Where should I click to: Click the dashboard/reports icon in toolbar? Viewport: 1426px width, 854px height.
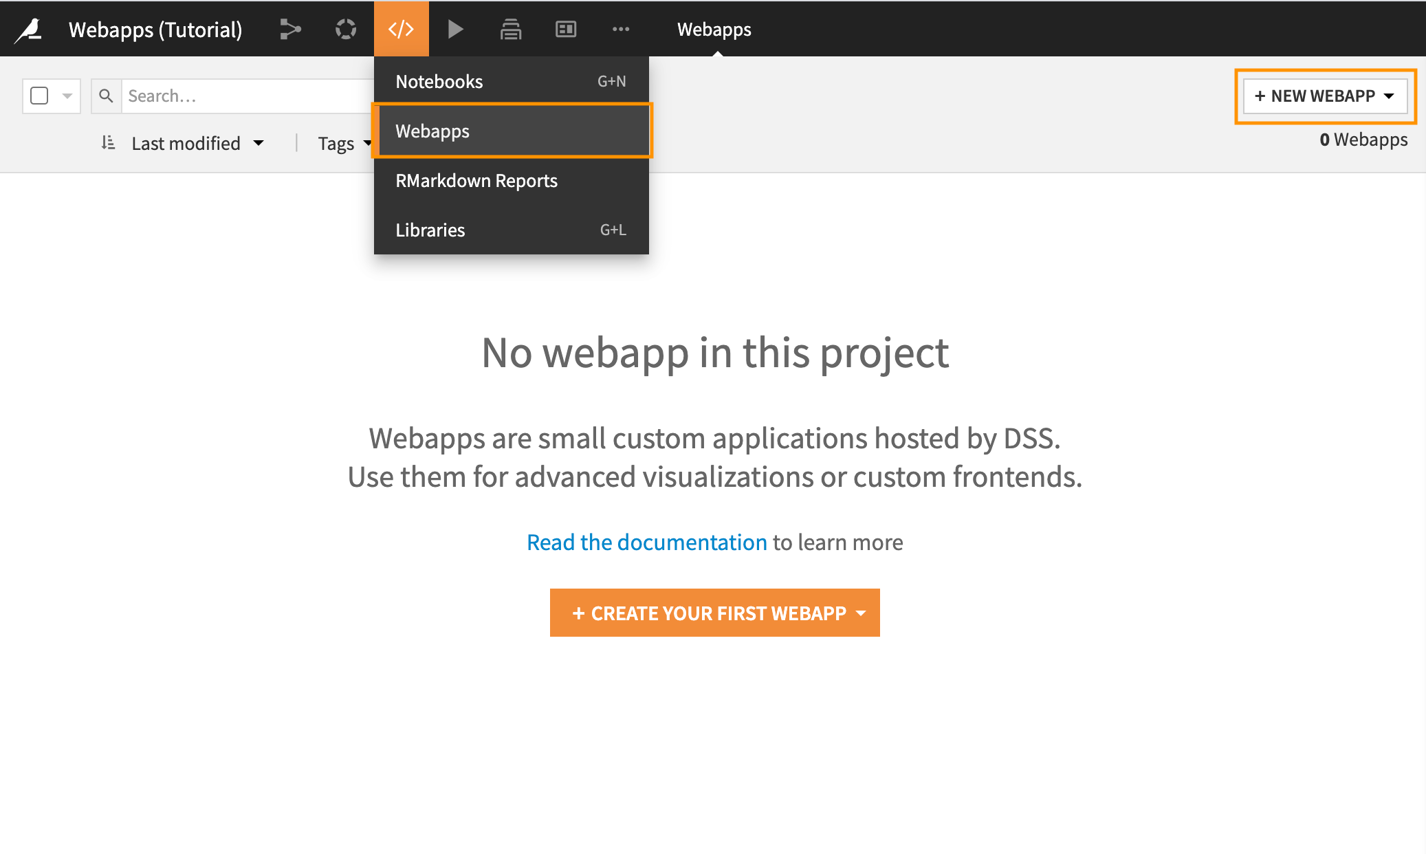pyautogui.click(x=565, y=28)
